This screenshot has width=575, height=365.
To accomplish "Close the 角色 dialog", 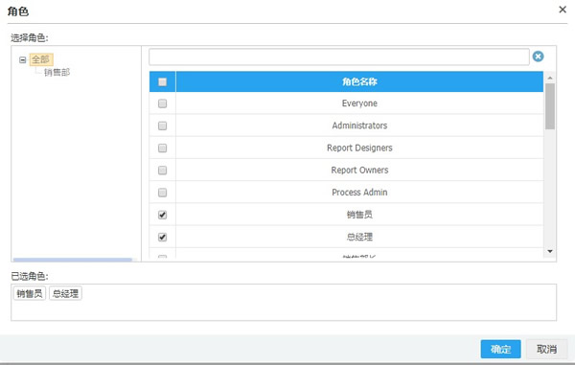I will point(563,10).
